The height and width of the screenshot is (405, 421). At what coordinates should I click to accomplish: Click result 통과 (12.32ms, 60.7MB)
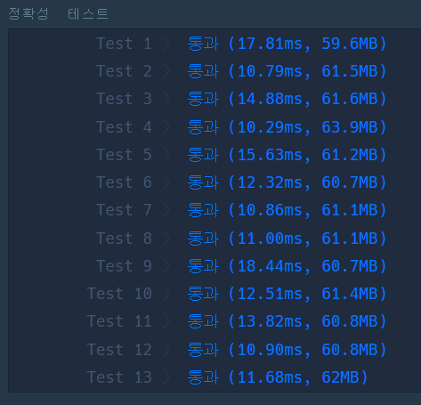287,182
